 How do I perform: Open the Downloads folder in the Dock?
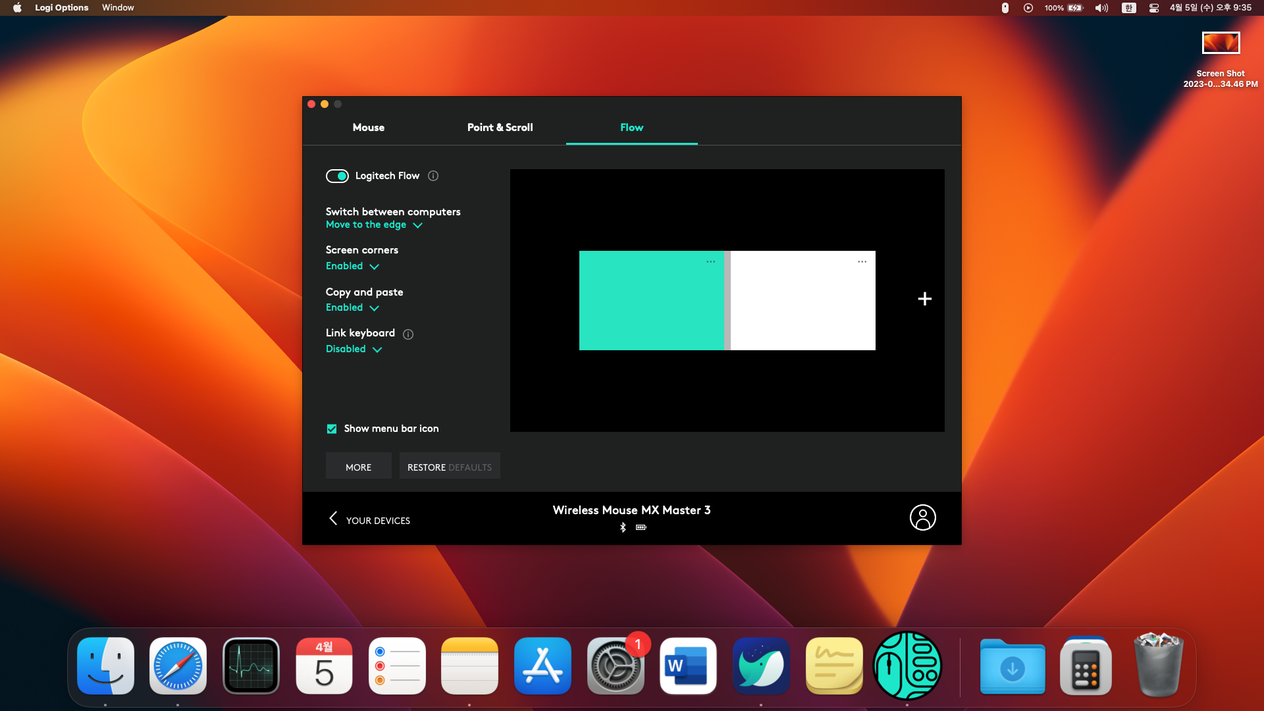(x=1013, y=666)
